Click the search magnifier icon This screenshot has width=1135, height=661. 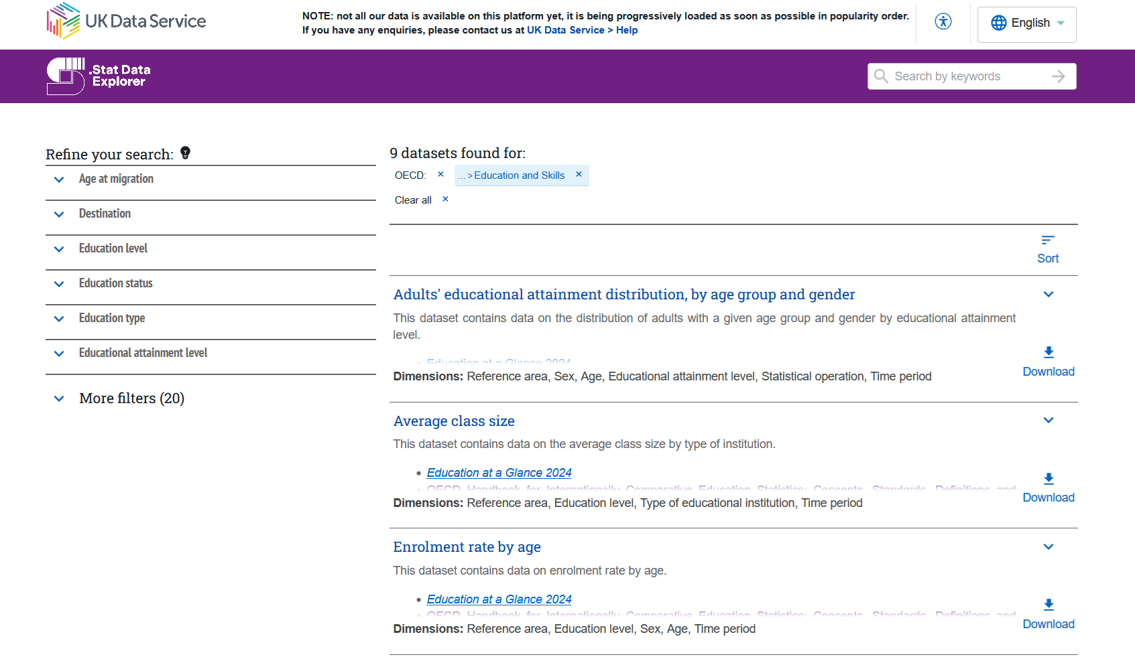[x=881, y=76]
